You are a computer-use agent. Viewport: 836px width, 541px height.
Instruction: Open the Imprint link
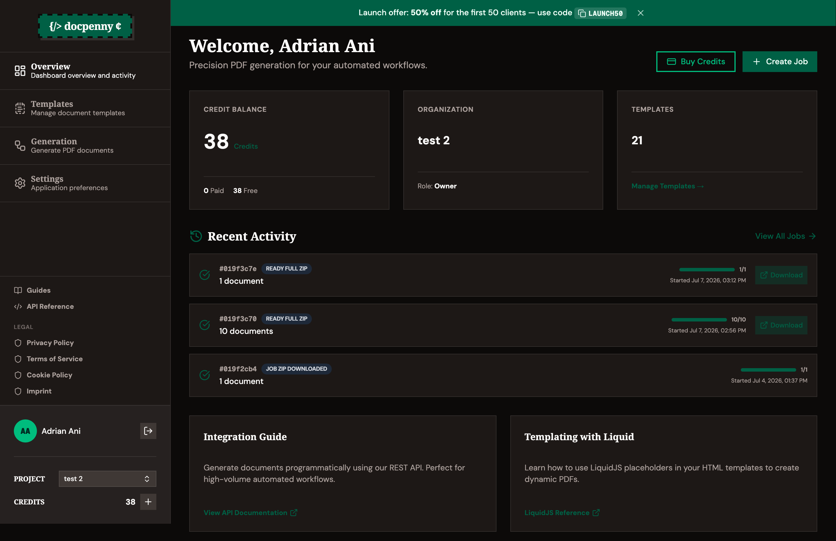(x=33, y=391)
